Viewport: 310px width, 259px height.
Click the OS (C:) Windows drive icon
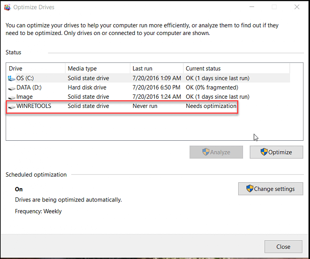(12, 78)
